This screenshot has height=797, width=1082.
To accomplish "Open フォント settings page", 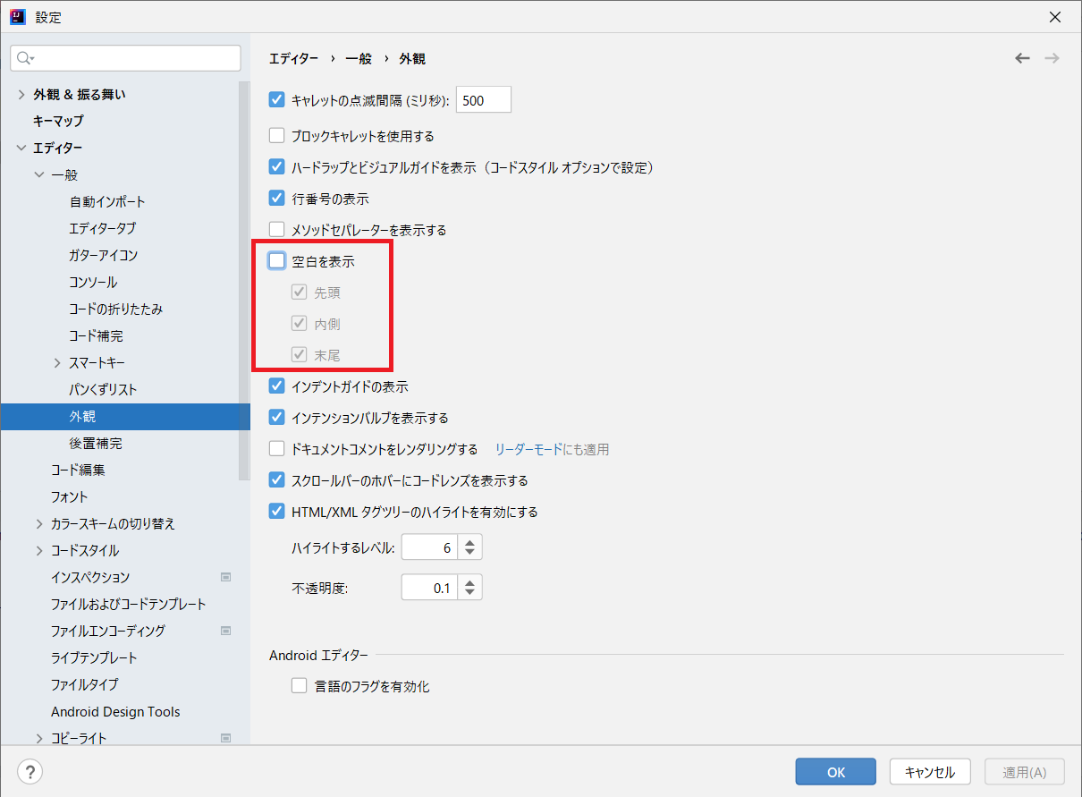I will [70, 496].
